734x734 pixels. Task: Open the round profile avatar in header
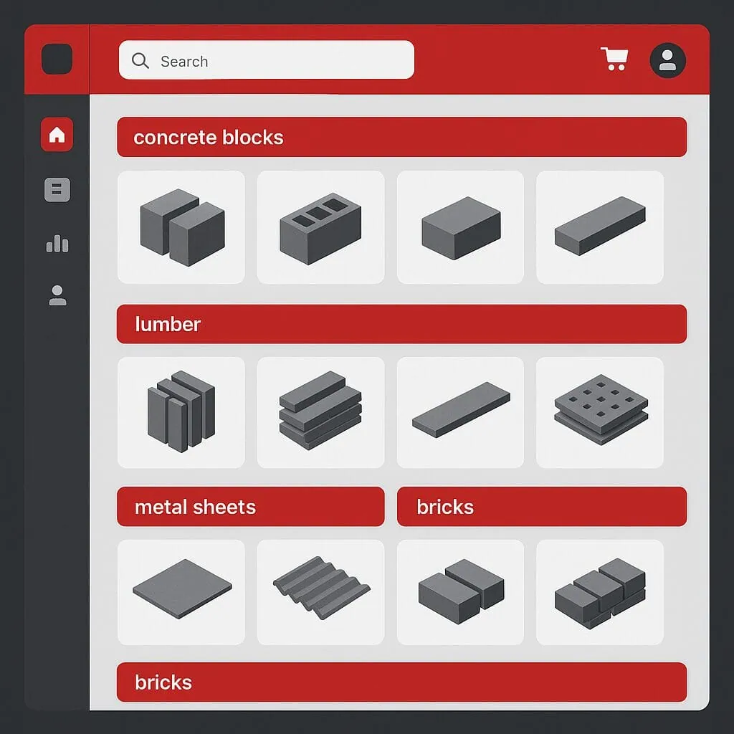click(667, 60)
